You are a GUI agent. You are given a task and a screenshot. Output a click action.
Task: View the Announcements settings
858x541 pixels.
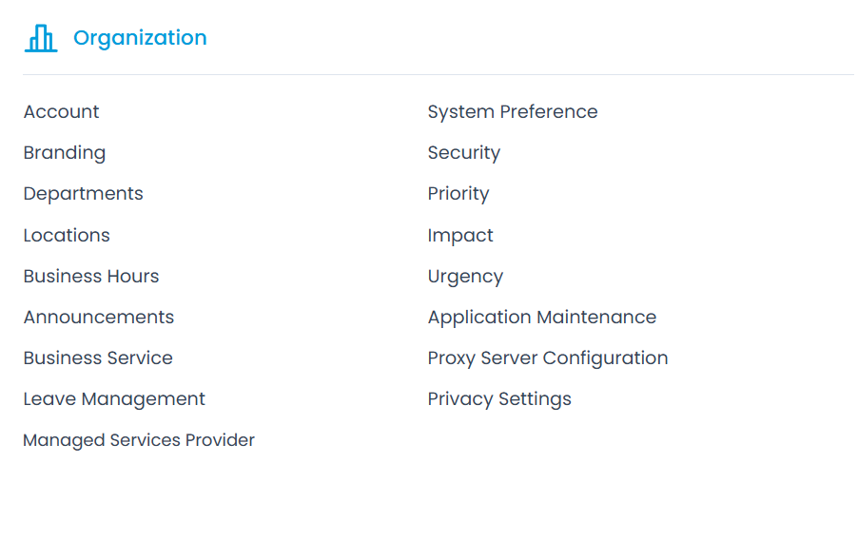click(99, 318)
